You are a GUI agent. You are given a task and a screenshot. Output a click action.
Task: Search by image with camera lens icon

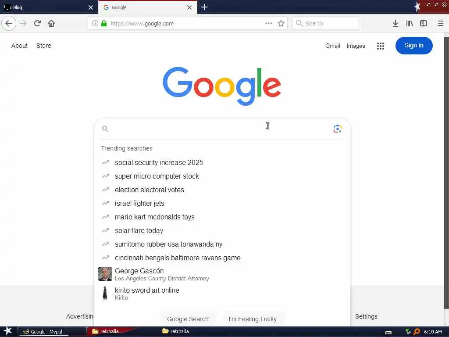(x=337, y=129)
